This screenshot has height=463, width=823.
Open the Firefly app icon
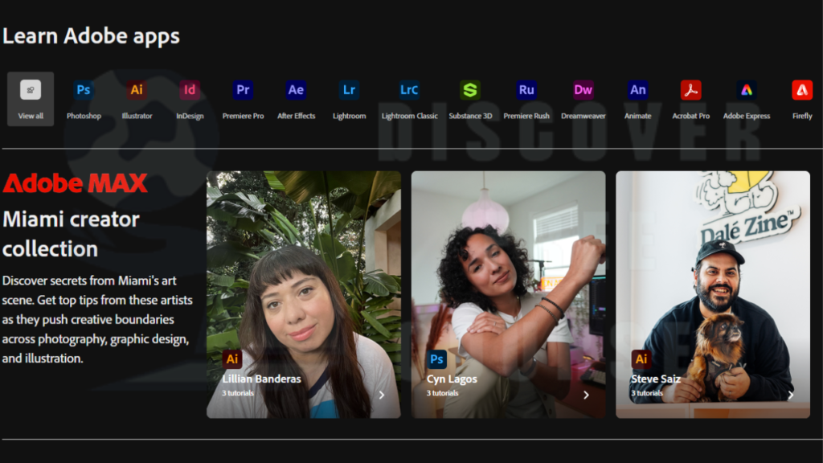click(x=802, y=90)
